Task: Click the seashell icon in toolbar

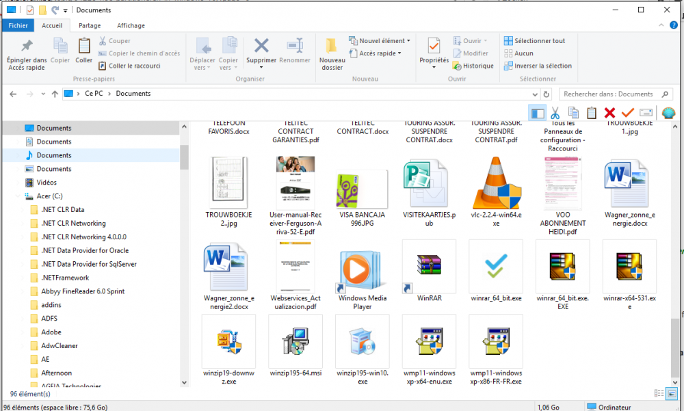Action: pyautogui.click(x=668, y=113)
